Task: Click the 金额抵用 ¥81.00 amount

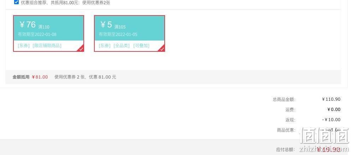Action: coord(40,77)
